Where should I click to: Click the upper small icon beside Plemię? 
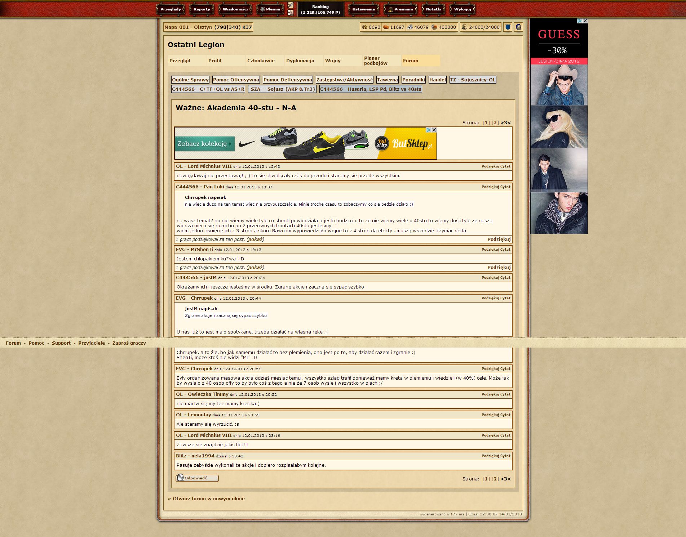tap(291, 5)
